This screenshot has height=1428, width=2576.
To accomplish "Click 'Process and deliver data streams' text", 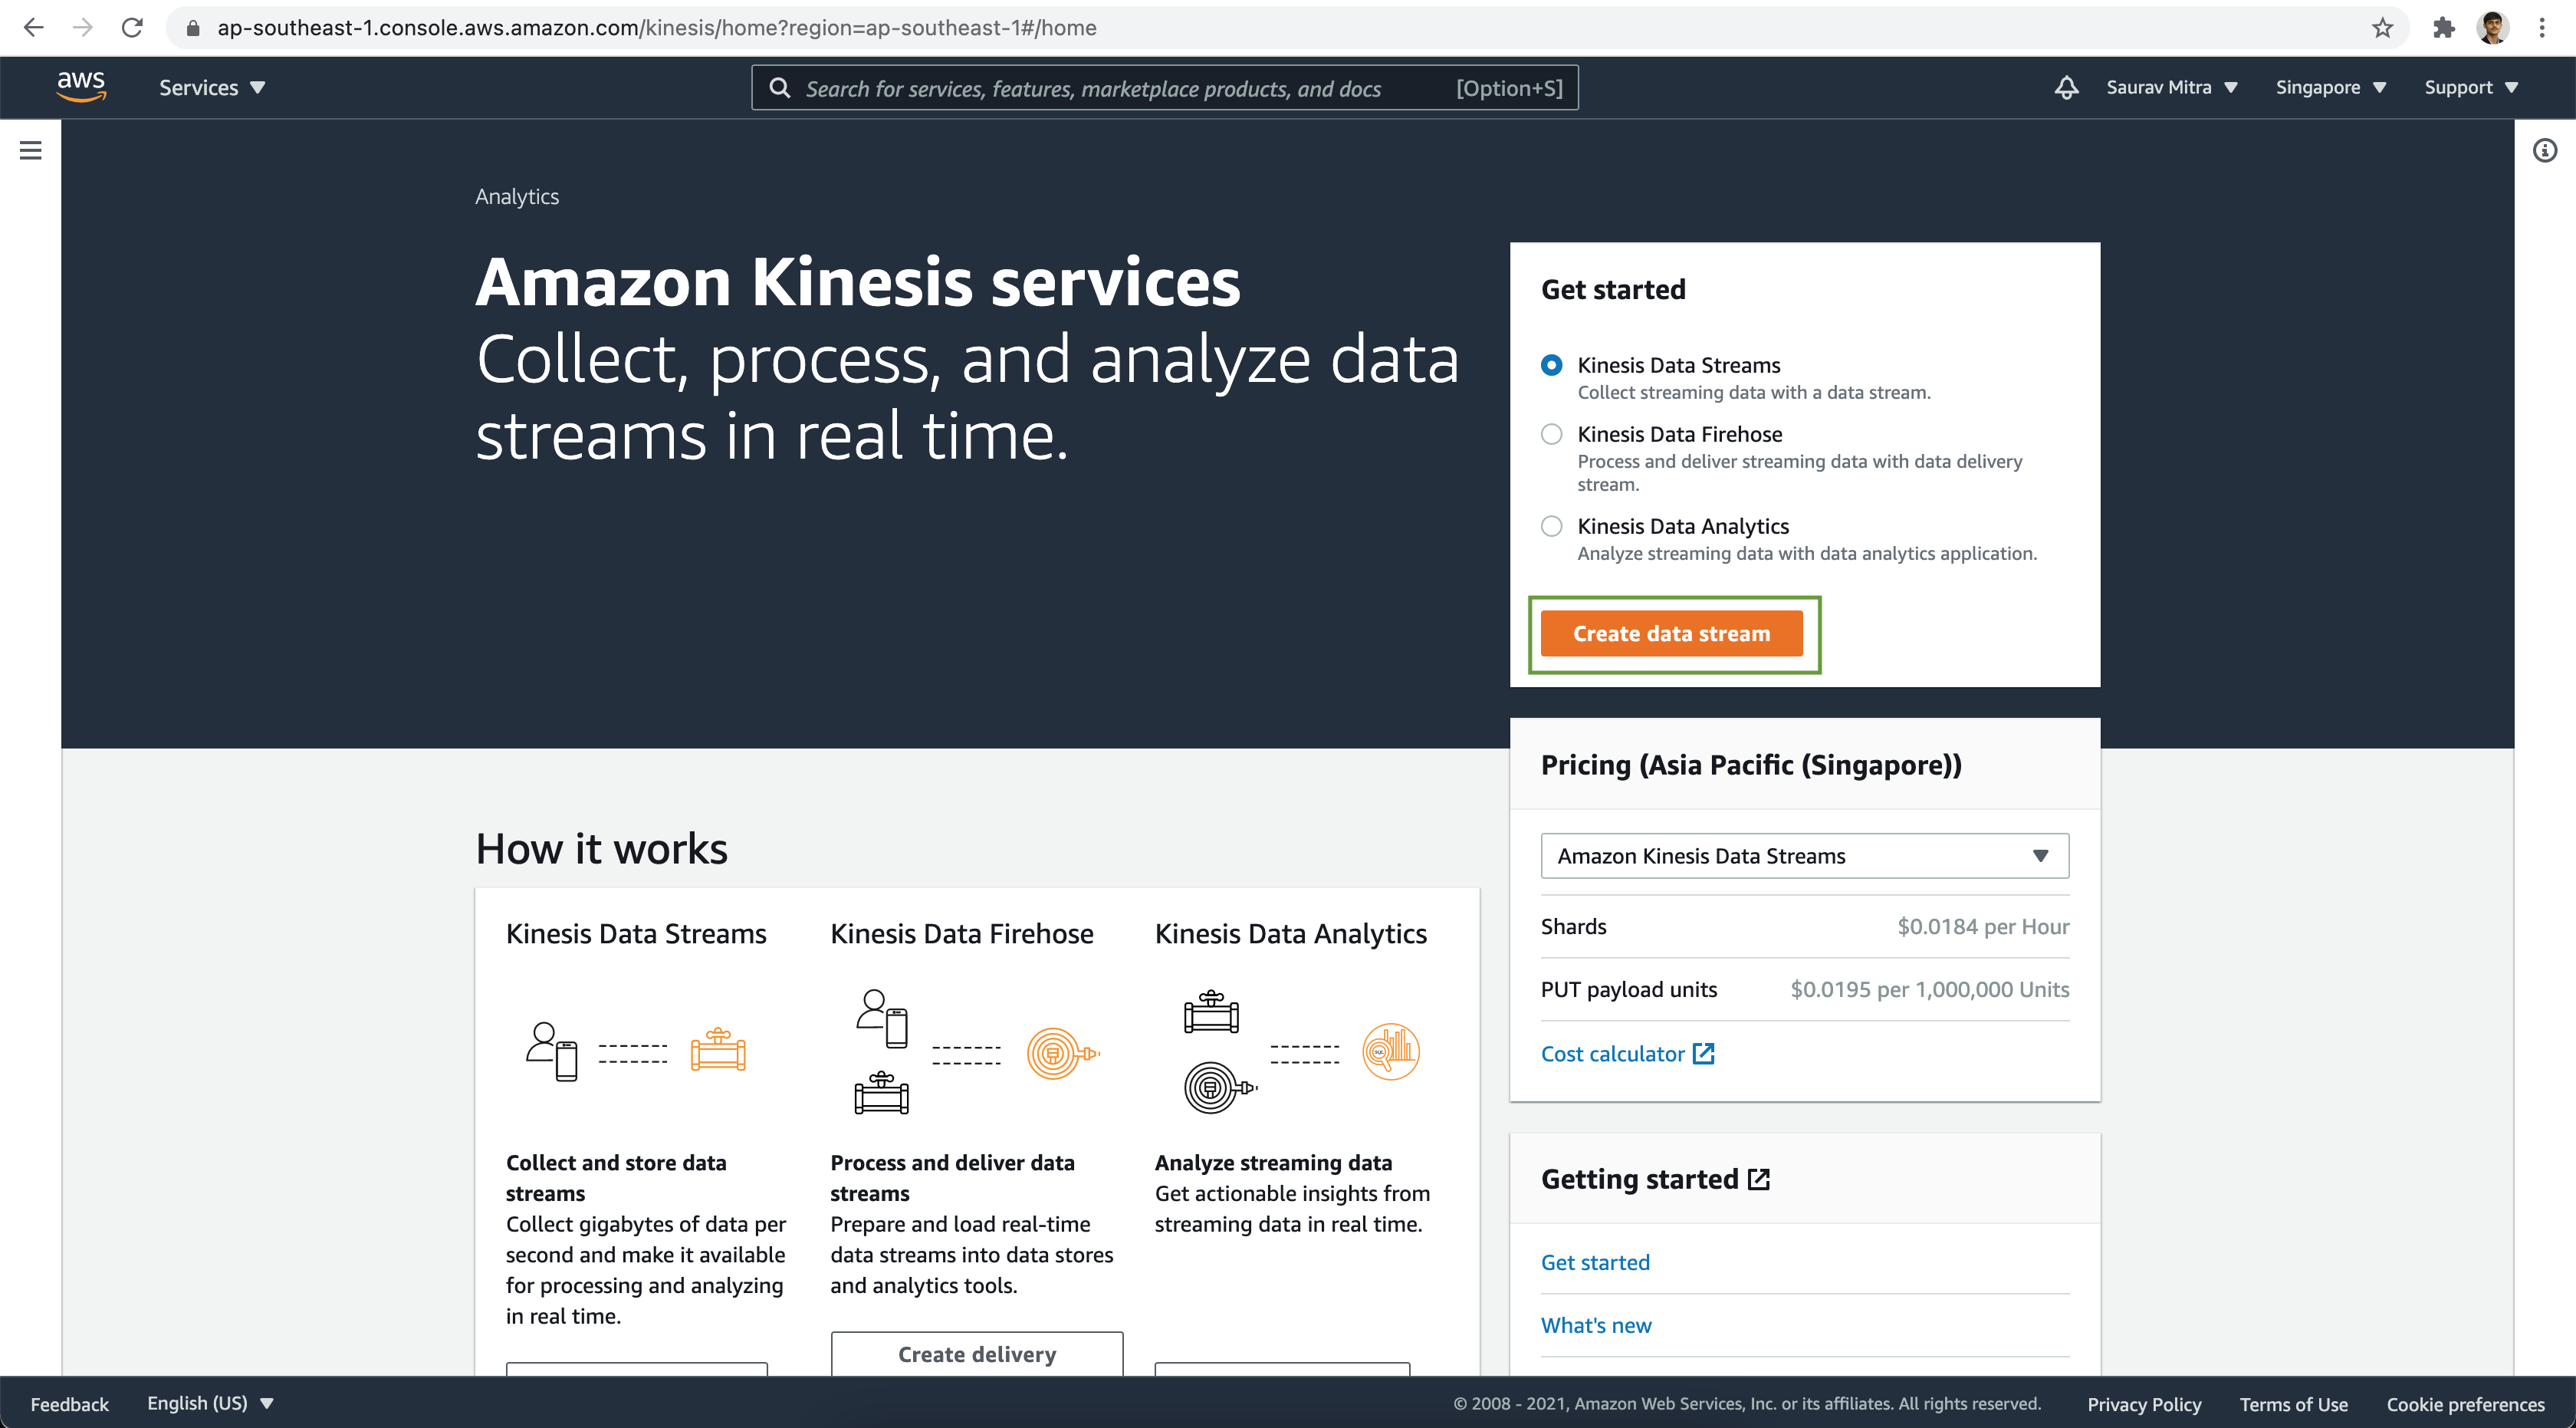I will pyautogui.click(x=952, y=1178).
